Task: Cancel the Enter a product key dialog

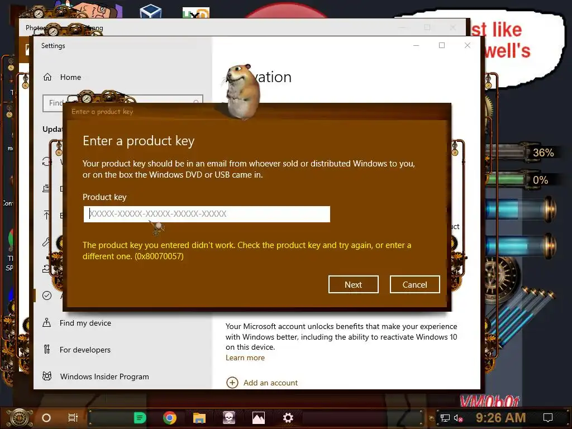Action: tap(415, 284)
